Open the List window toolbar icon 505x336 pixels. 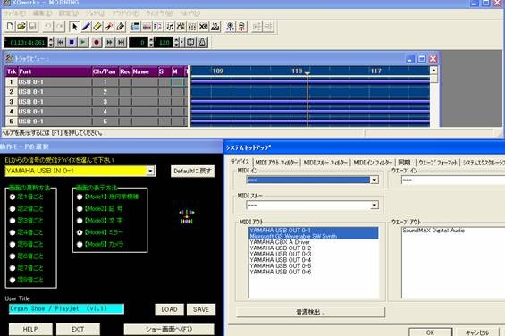(158, 27)
